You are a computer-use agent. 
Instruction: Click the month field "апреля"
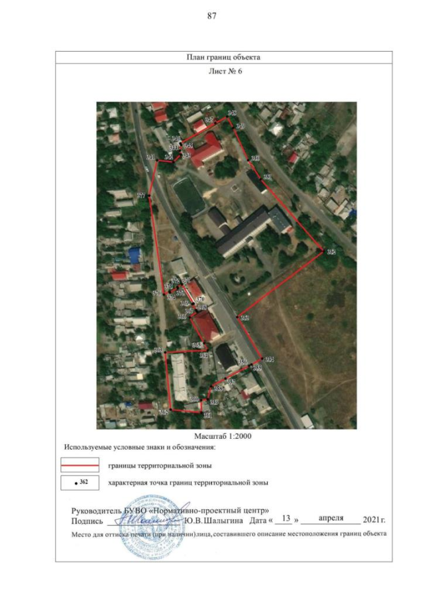[x=330, y=519]
